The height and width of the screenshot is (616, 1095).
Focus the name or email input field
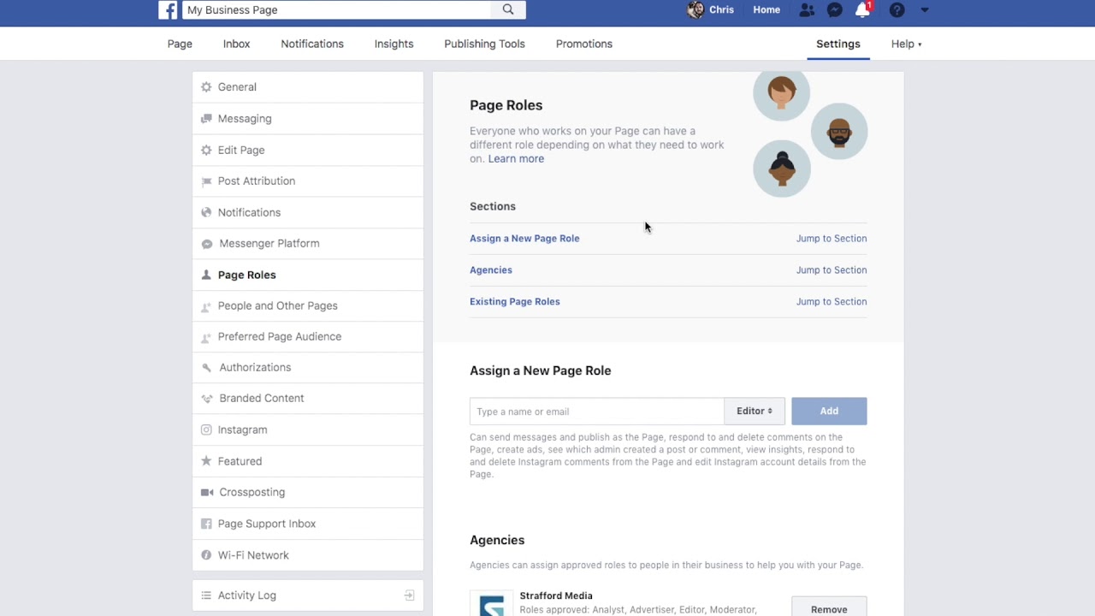click(x=597, y=412)
